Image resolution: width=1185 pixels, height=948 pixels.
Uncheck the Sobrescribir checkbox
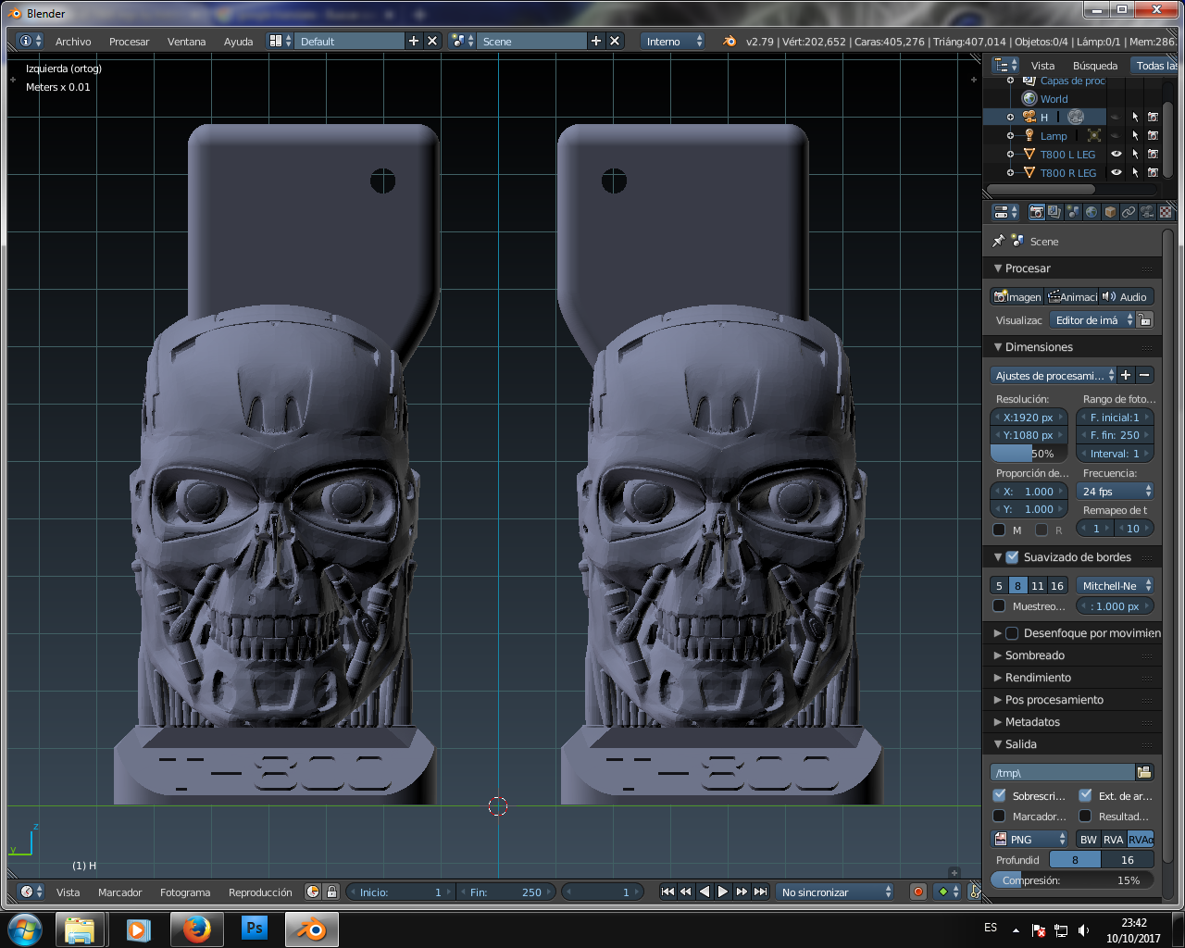[x=999, y=795]
